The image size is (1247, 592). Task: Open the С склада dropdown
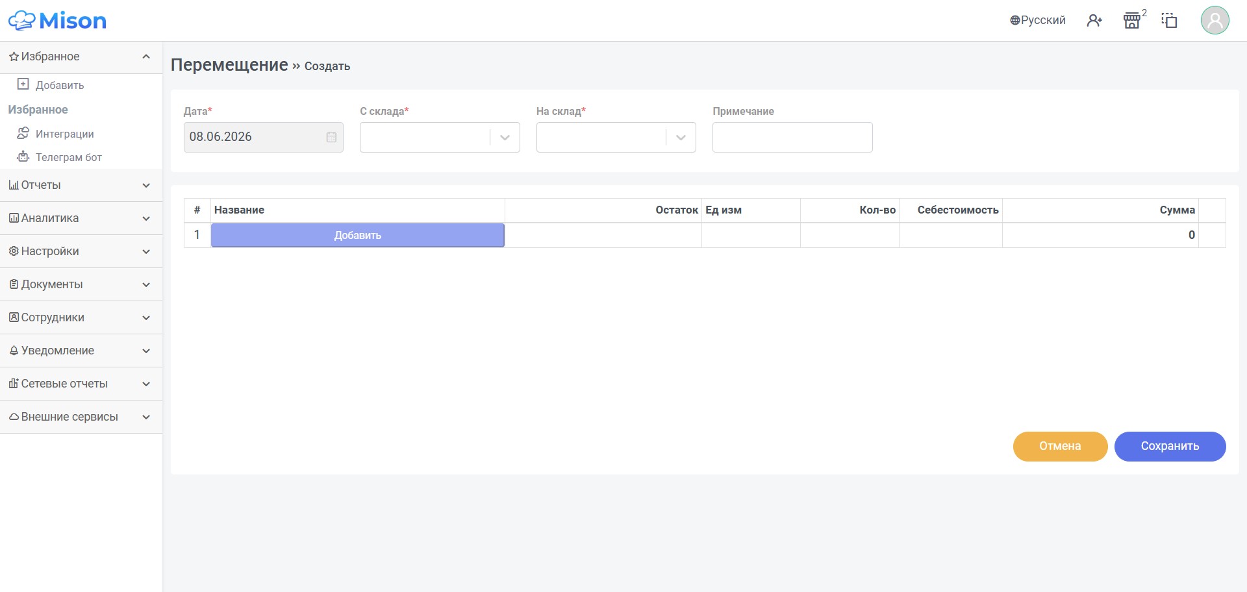440,137
